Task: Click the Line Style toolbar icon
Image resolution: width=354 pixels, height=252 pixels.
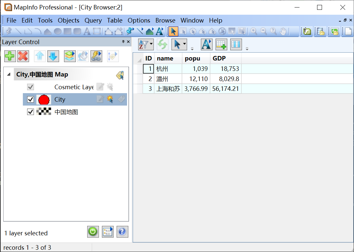Action: point(140,31)
